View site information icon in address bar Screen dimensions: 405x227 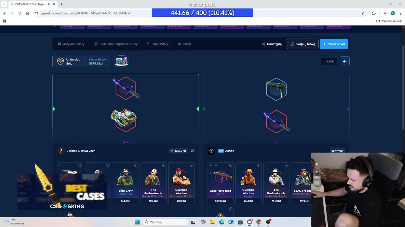[36, 13]
